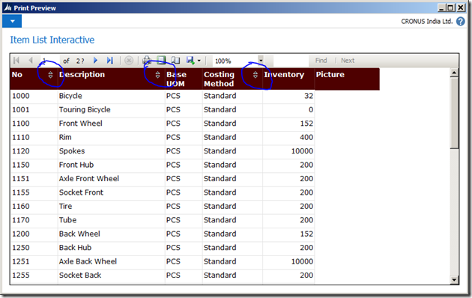Open the 100% zoom dropdown
472x298 pixels.
point(261,60)
